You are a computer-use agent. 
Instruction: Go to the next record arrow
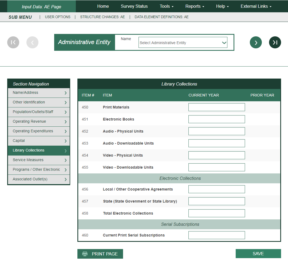(x=256, y=42)
